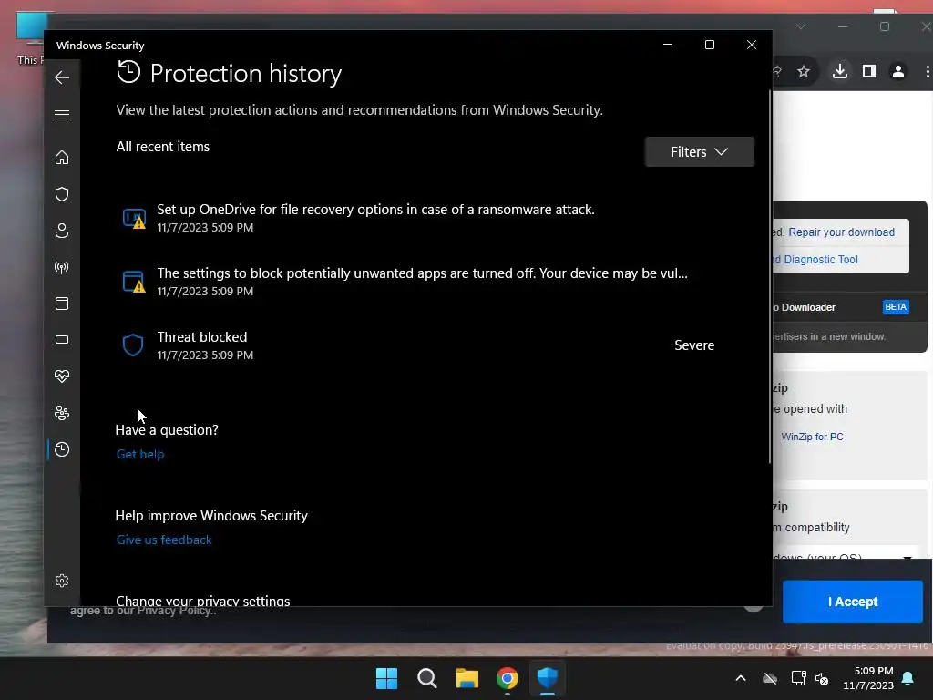Open the Diagnostic Tool link in Chrome

tap(815, 260)
